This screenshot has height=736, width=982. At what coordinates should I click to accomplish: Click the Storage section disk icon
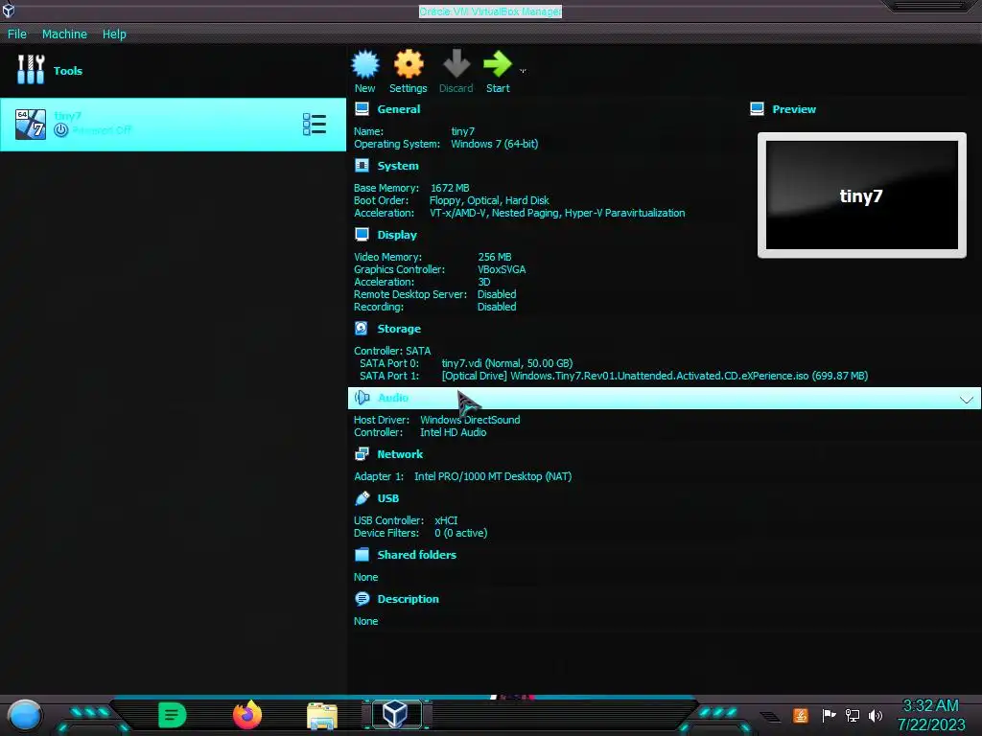coord(362,328)
